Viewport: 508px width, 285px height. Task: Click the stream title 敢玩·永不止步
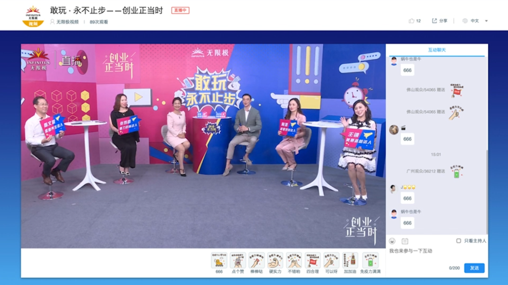(106, 10)
